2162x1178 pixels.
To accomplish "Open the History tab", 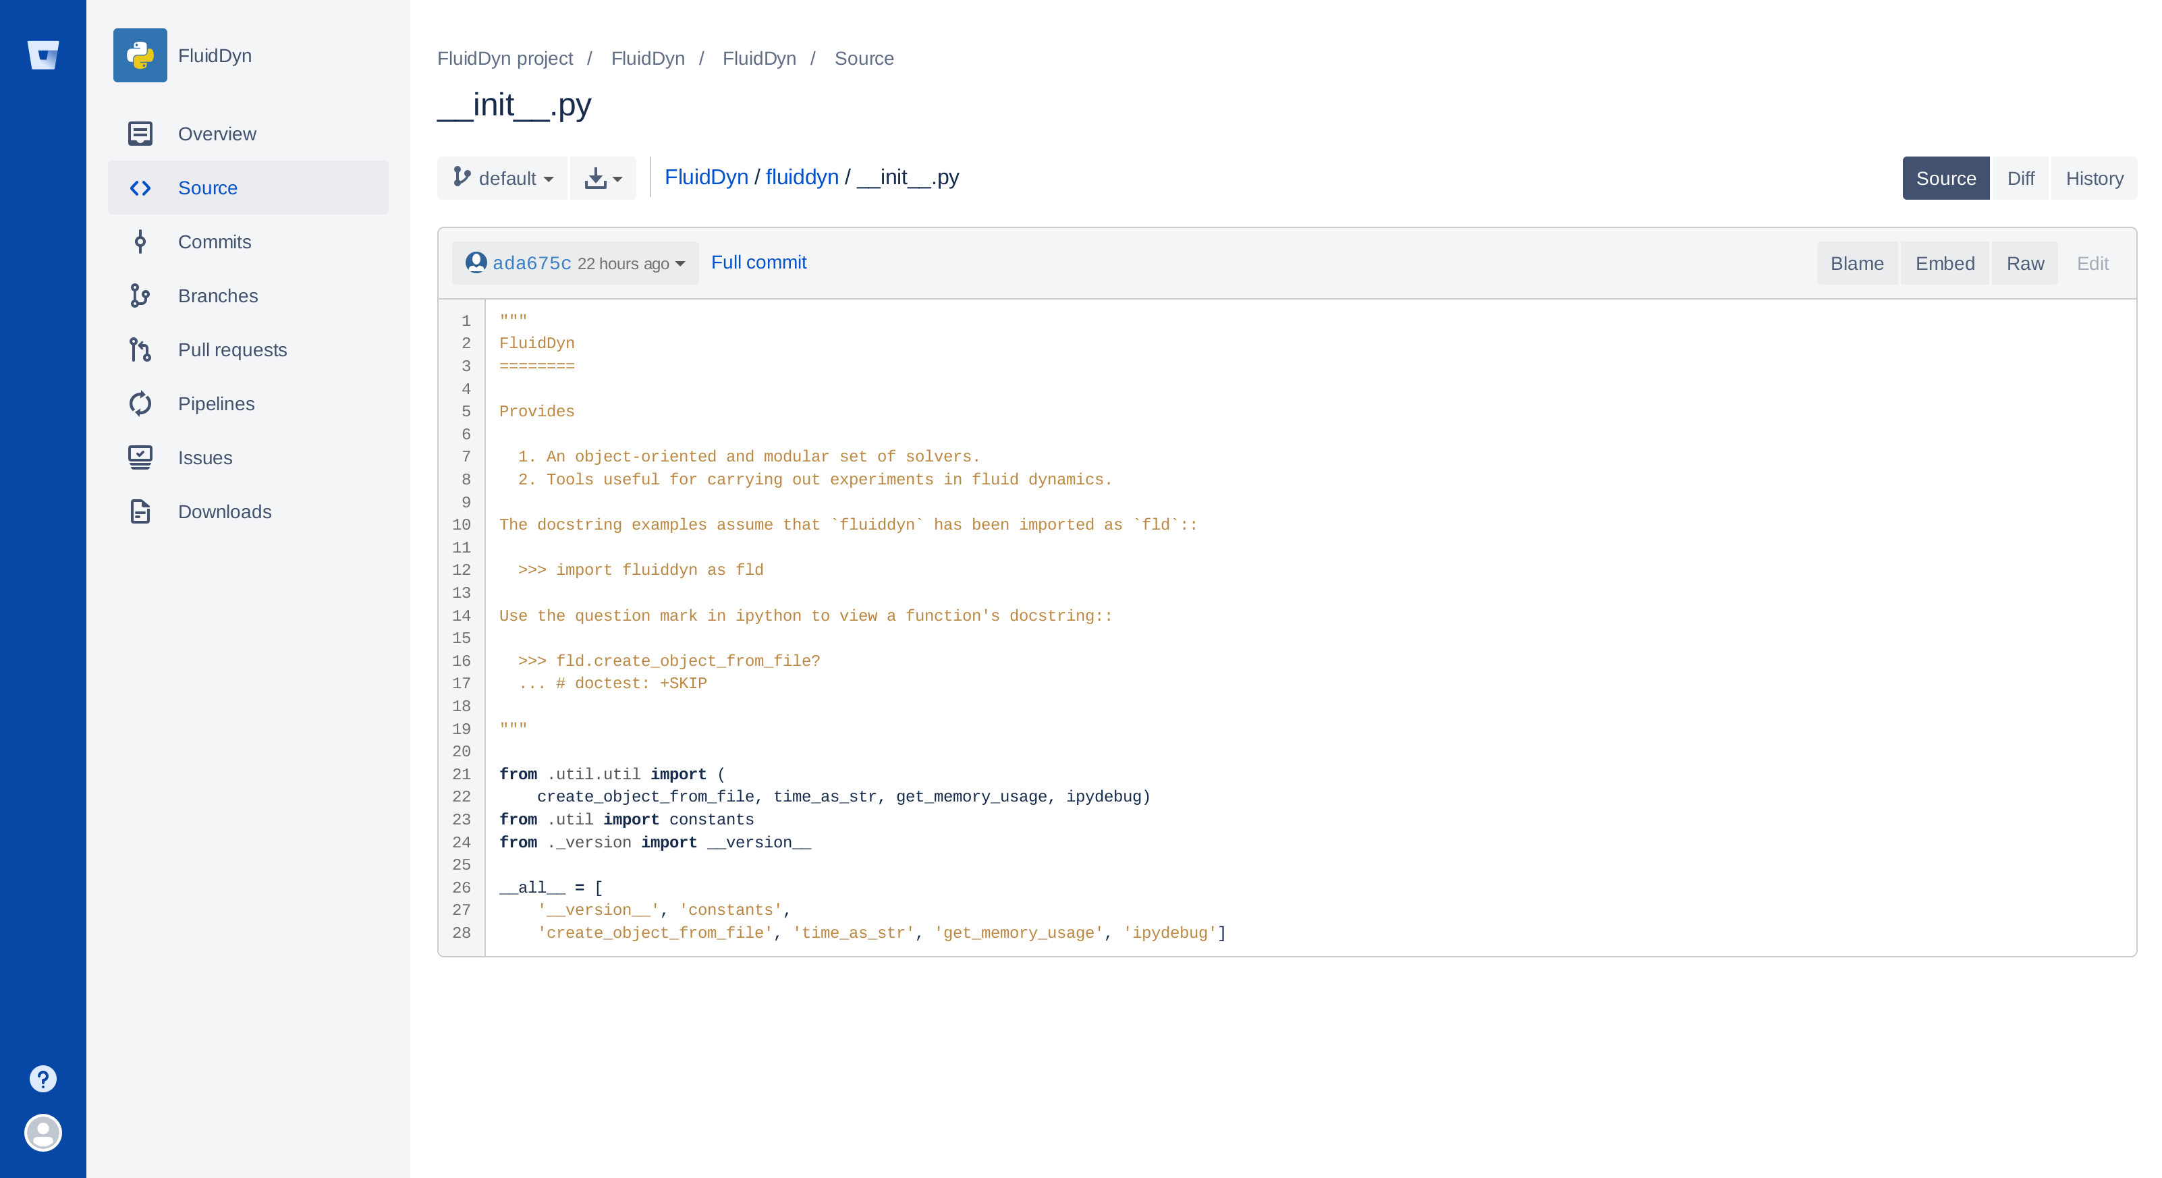I will [2093, 178].
